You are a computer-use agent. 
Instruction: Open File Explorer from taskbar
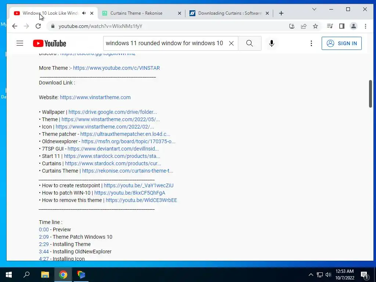pos(45,275)
